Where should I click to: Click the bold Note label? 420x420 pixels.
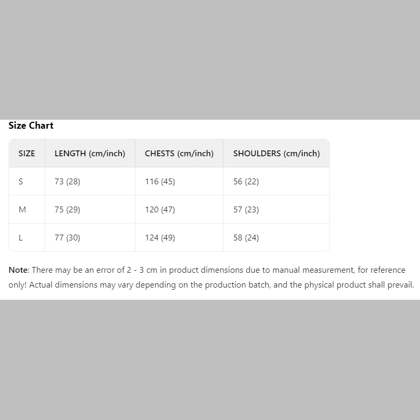click(x=18, y=270)
